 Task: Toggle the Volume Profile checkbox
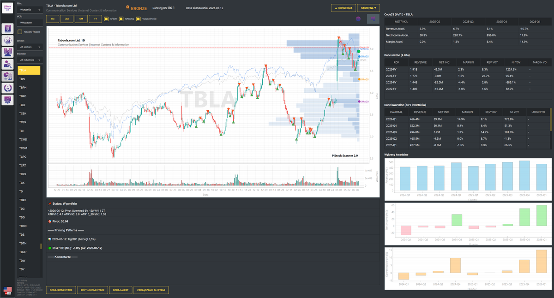(138, 19)
